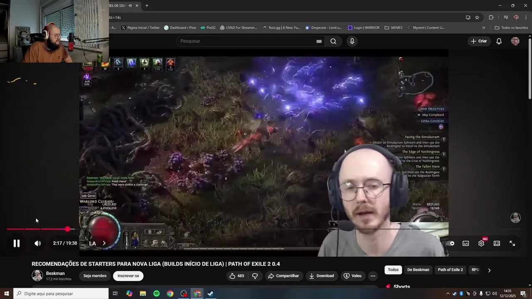Open the Todos os favoritos folder
The image size is (532, 299).
pos(511,28)
